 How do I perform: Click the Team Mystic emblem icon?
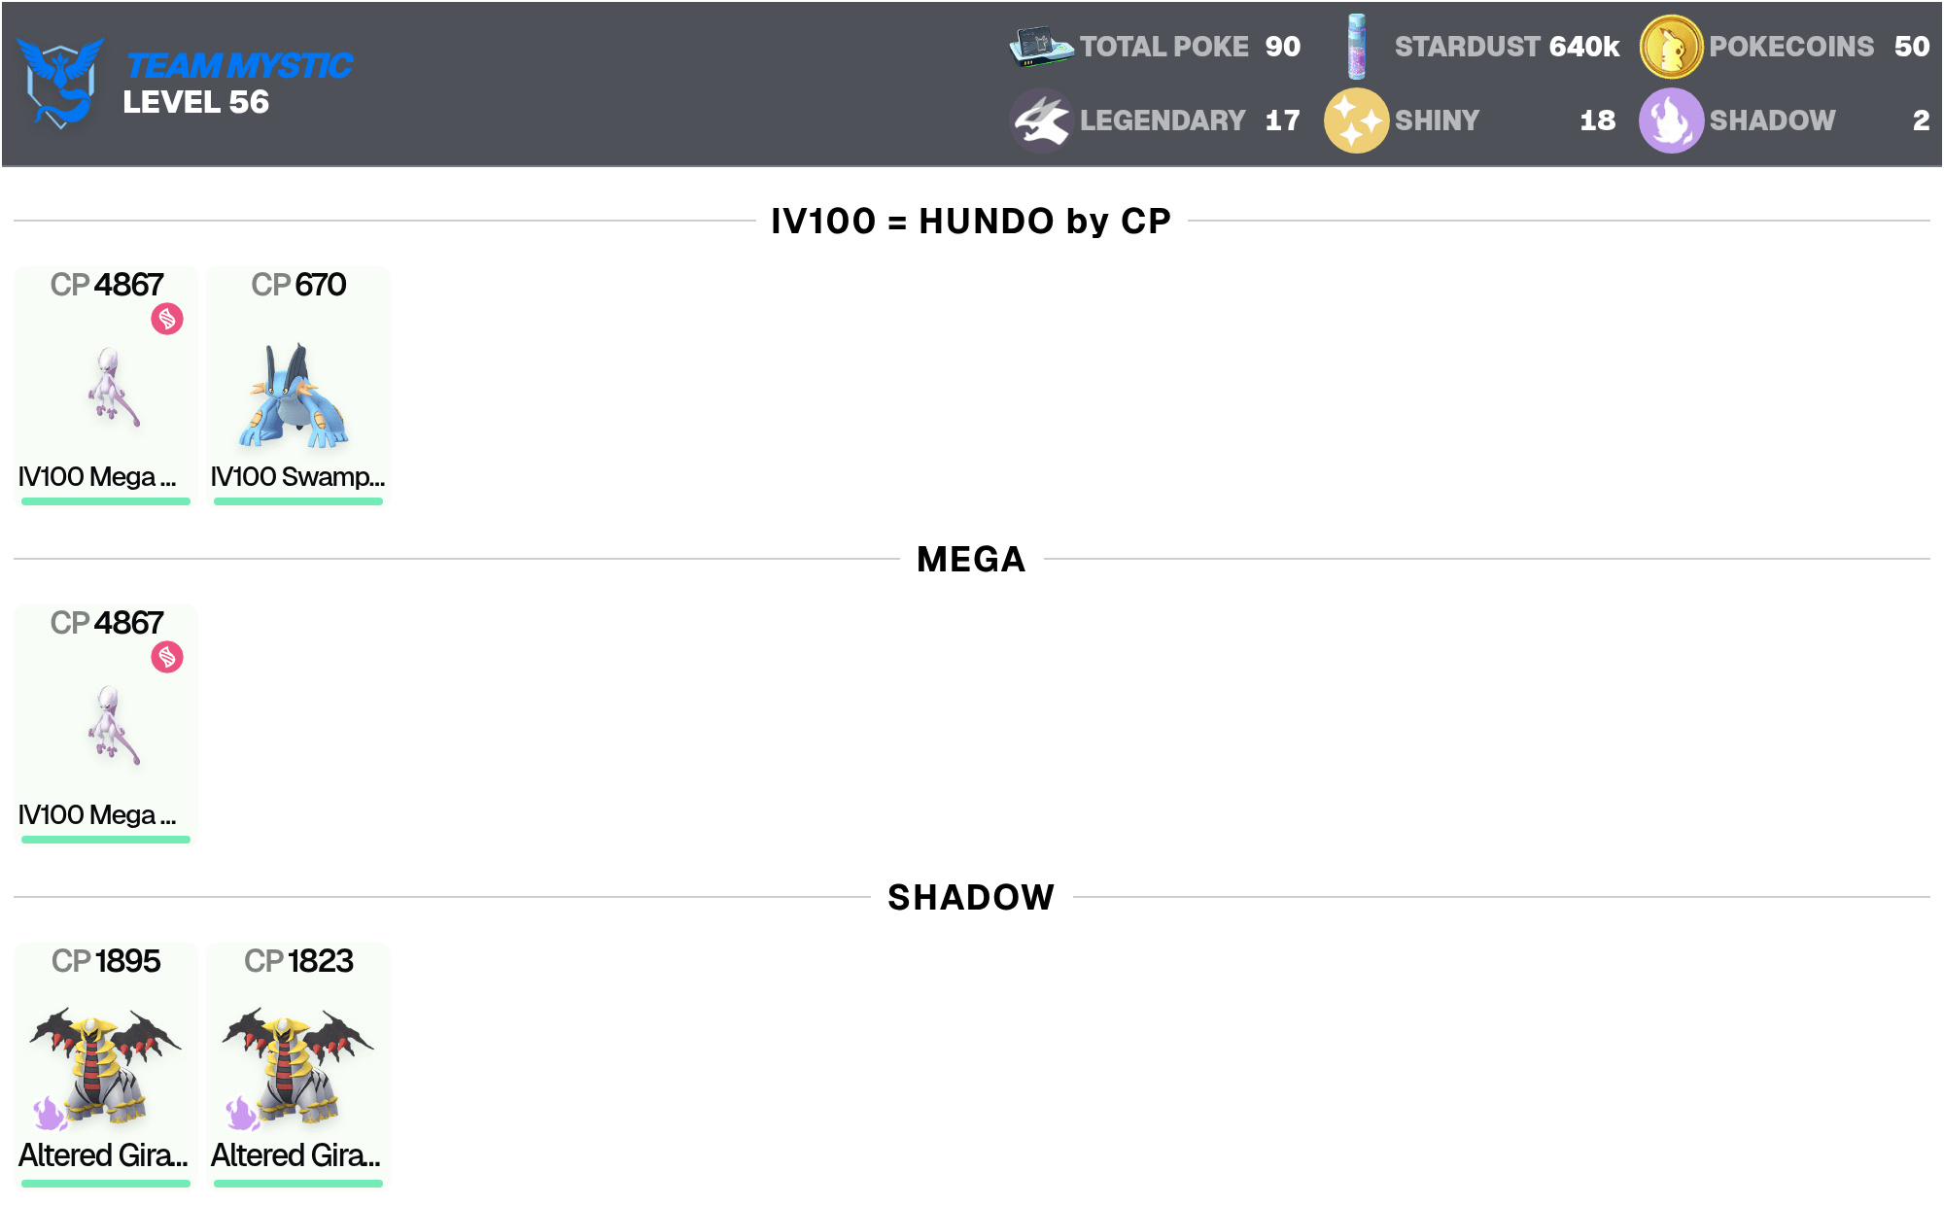[x=60, y=83]
